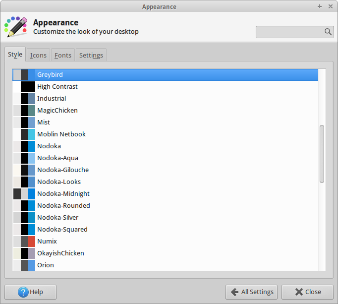Click the dark Nodoka-Midnight color swatch
This screenshot has width=338, height=304.
(17, 194)
